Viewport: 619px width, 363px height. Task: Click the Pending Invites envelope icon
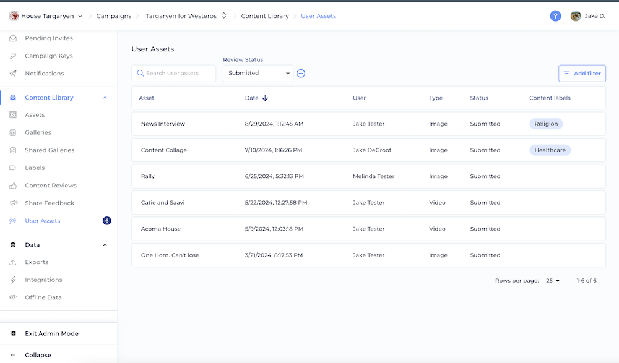coord(13,38)
